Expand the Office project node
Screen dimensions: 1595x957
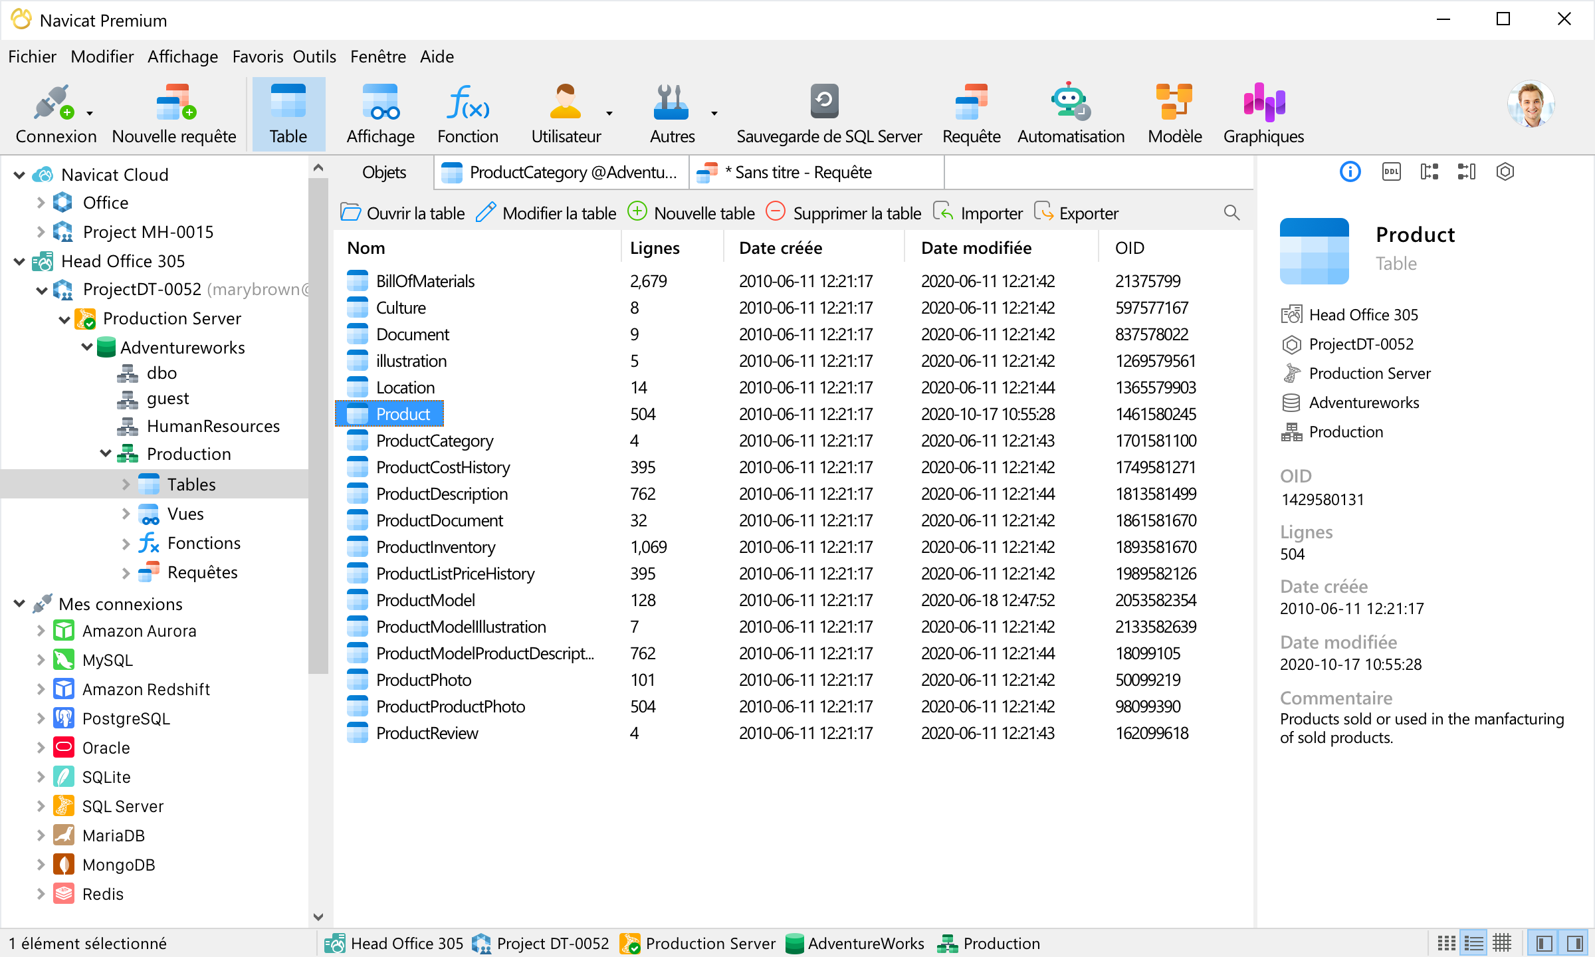coord(41,203)
